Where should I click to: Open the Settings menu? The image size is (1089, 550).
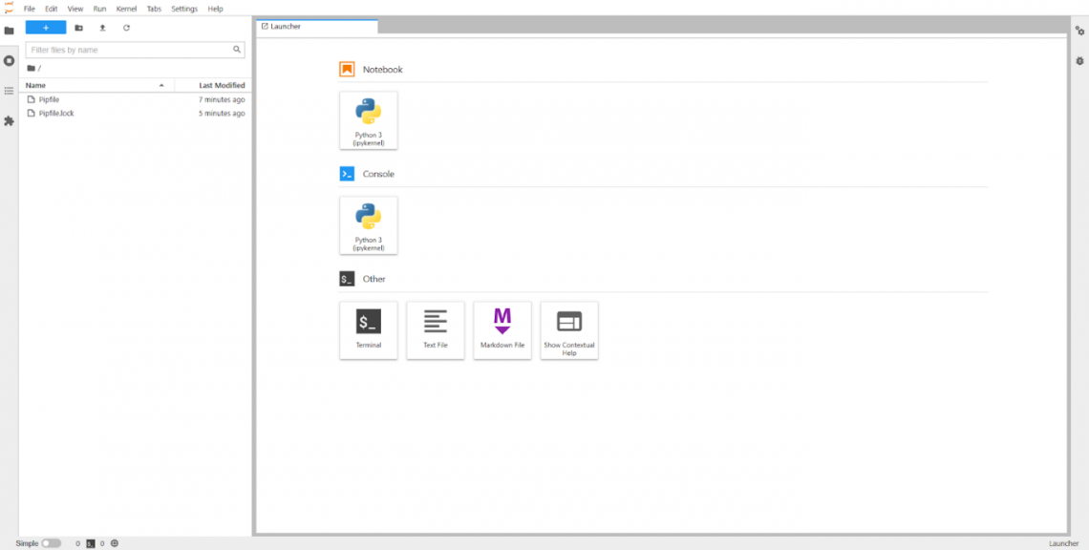pyautogui.click(x=183, y=9)
